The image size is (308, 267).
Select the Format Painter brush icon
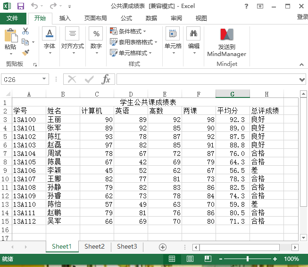pos(25,53)
